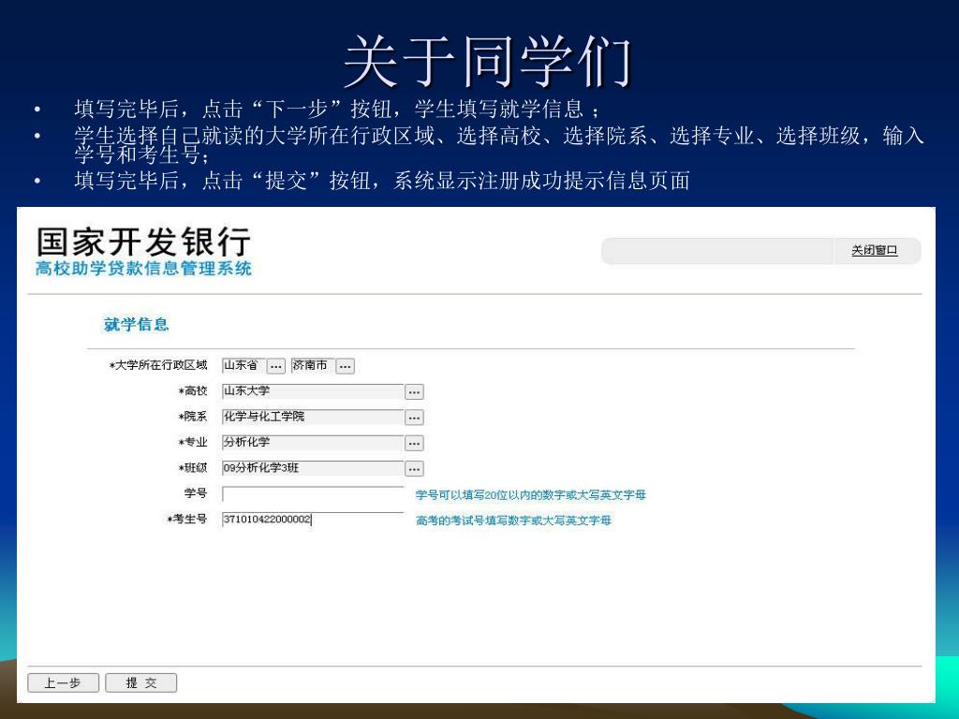This screenshot has height=719, width=959.
Task: Click the hint 高考的考试号填写数字或大写英文字母
Action: click(x=514, y=521)
